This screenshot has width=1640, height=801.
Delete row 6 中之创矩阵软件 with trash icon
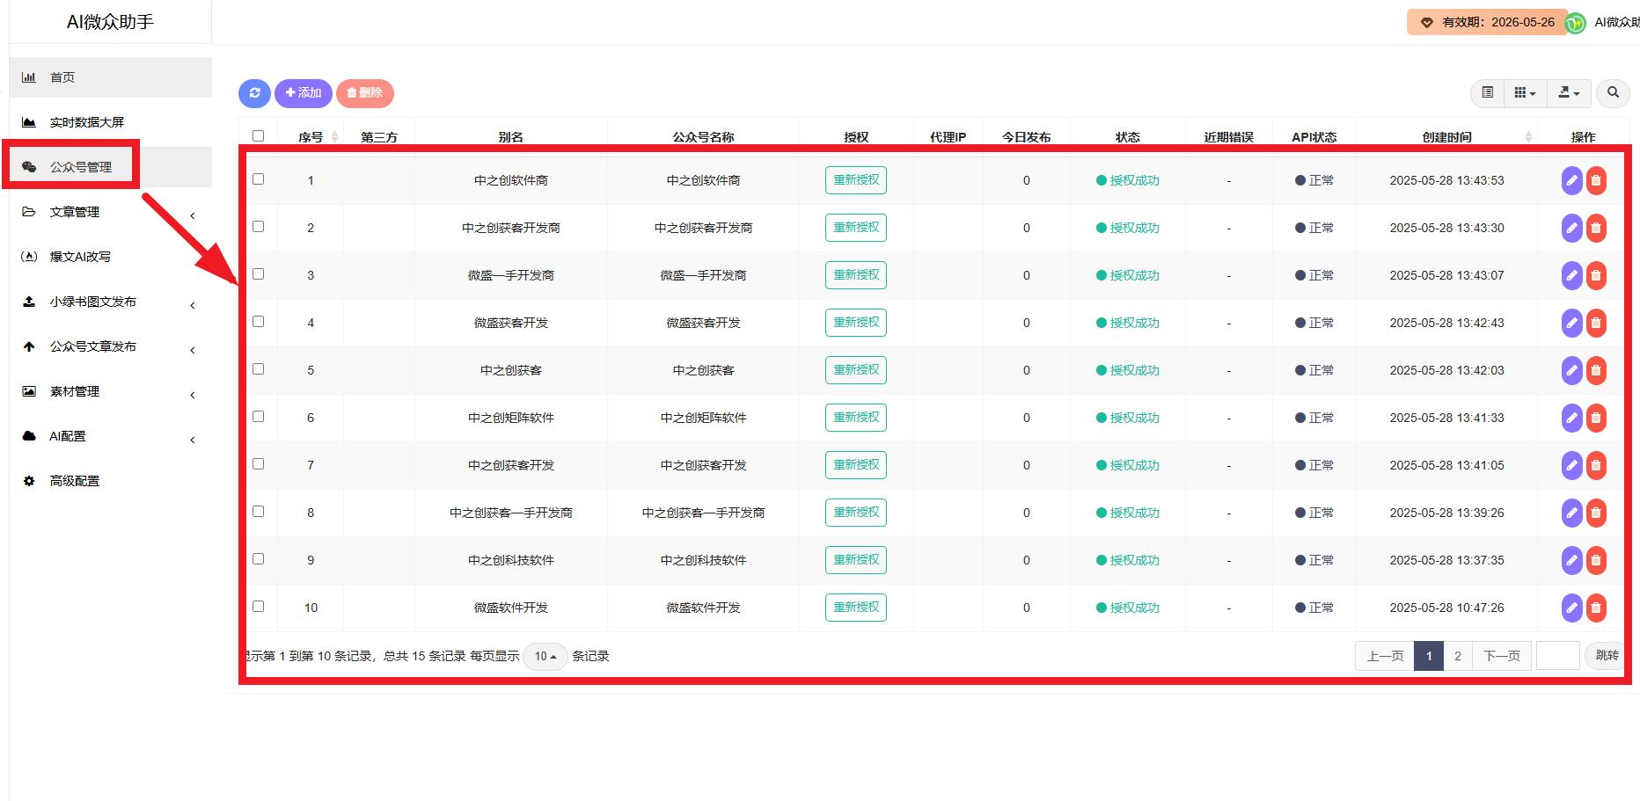(1596, 418)
